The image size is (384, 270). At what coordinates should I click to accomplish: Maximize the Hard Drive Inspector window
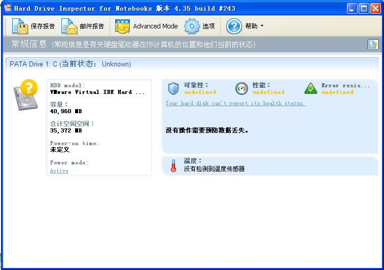tap(364, 9)
